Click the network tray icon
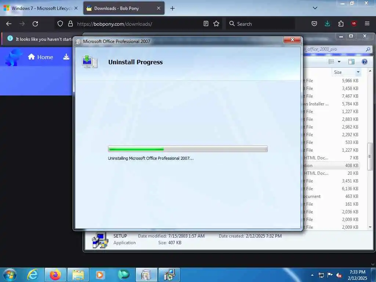The width and height of the screenshot is (376, 282). coord(321,275)
